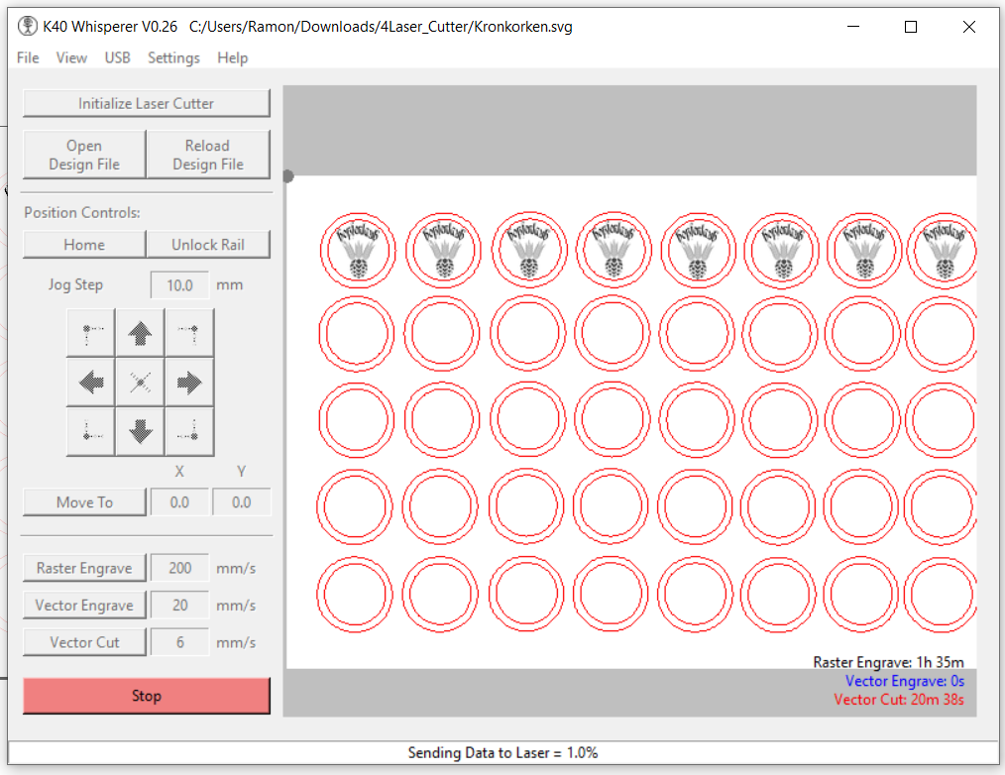Open the Settings menu
Screen dimensions: 1005x775
click(x=173, y=57)
